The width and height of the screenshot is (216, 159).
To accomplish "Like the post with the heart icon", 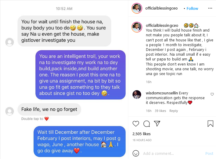I will [x=136, y=124].
